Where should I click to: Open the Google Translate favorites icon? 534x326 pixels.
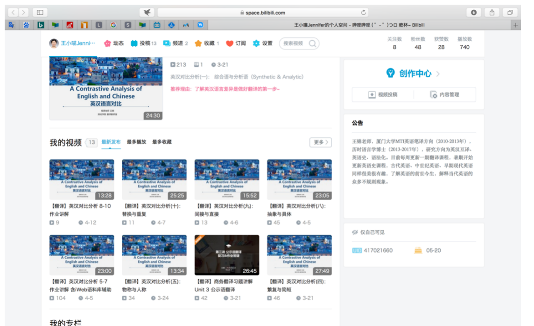tap(12, 25)
